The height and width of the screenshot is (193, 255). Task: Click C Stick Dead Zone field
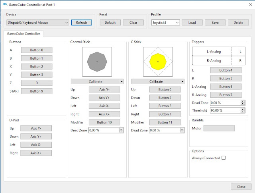click(x=165, y=130)
